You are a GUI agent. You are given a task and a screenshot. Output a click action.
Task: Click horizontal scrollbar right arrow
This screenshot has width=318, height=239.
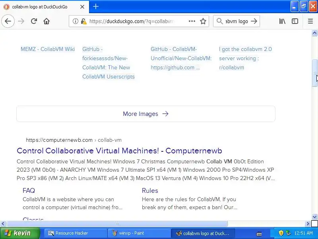(308, 224)
